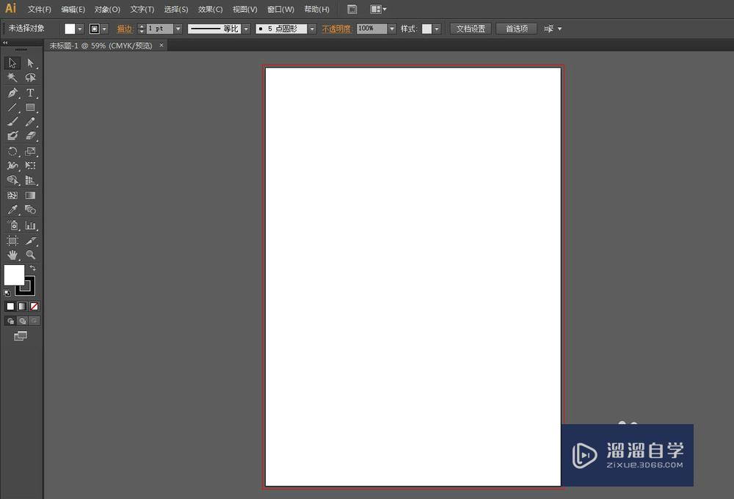Open the 5 点圆形 brush dropdown

coord(312,29)
